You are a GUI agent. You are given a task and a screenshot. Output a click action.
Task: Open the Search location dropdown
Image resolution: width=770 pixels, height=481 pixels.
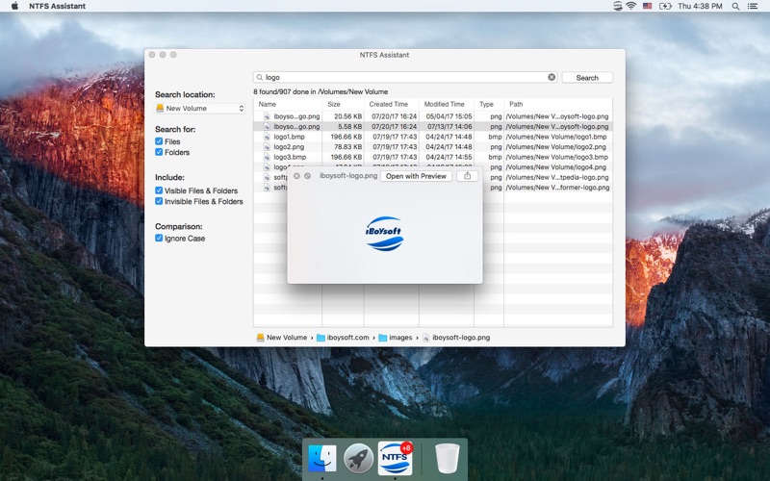(x=200, y=109)
